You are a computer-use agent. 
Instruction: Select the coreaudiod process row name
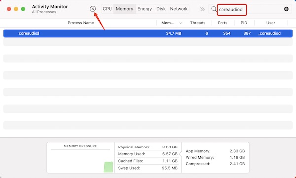[29, 33]
